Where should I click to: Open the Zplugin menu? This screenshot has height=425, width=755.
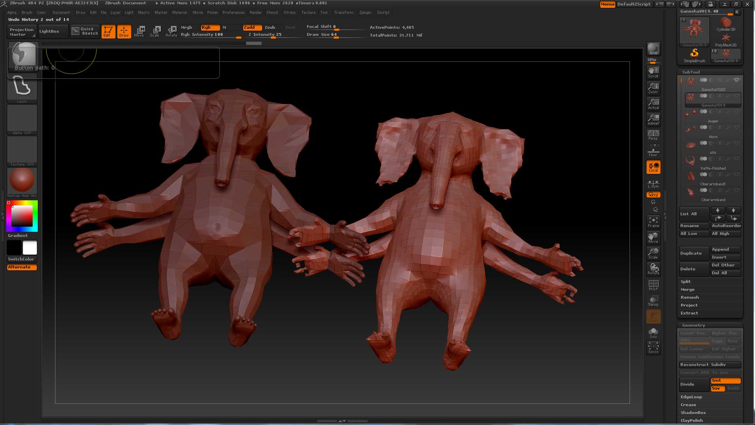click(365, 13)
